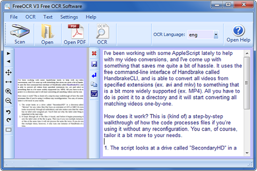Open the OCR menu
257x171 pixels.
pyautogui.click(x=30, y=17)
